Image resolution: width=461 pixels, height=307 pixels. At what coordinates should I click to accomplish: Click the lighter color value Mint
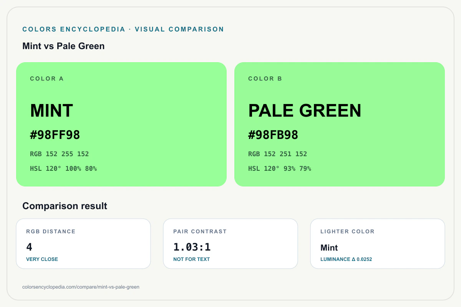point(329,248)
